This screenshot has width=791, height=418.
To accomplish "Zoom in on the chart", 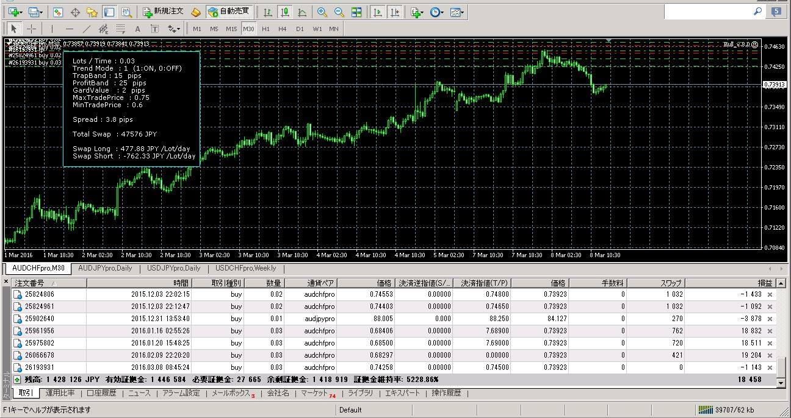I will 322,12.
